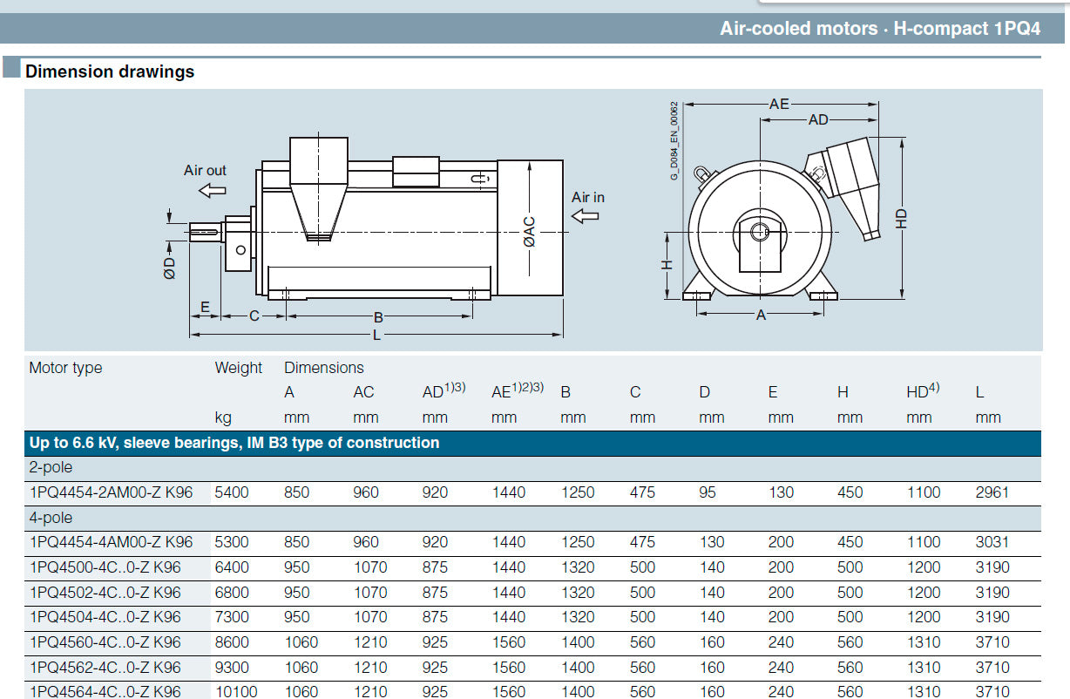This screenshot has height=699, width=1070.
Task: Click AC value 1210 in 1PQ4560 row
Action: pos(370,642)
